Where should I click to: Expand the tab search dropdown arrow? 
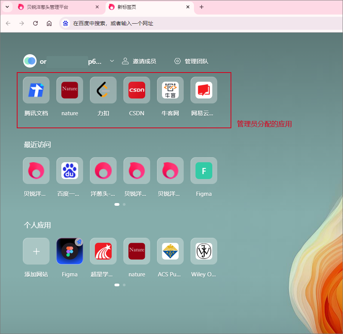(7, 7)
